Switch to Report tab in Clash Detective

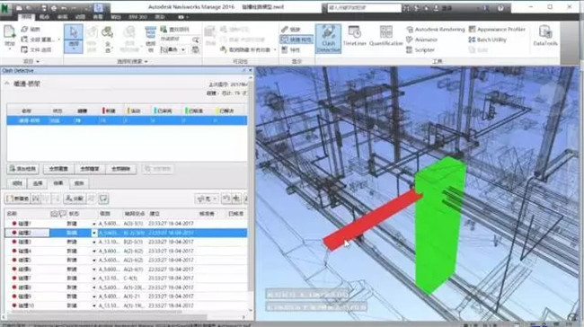[x=79, y=183]
